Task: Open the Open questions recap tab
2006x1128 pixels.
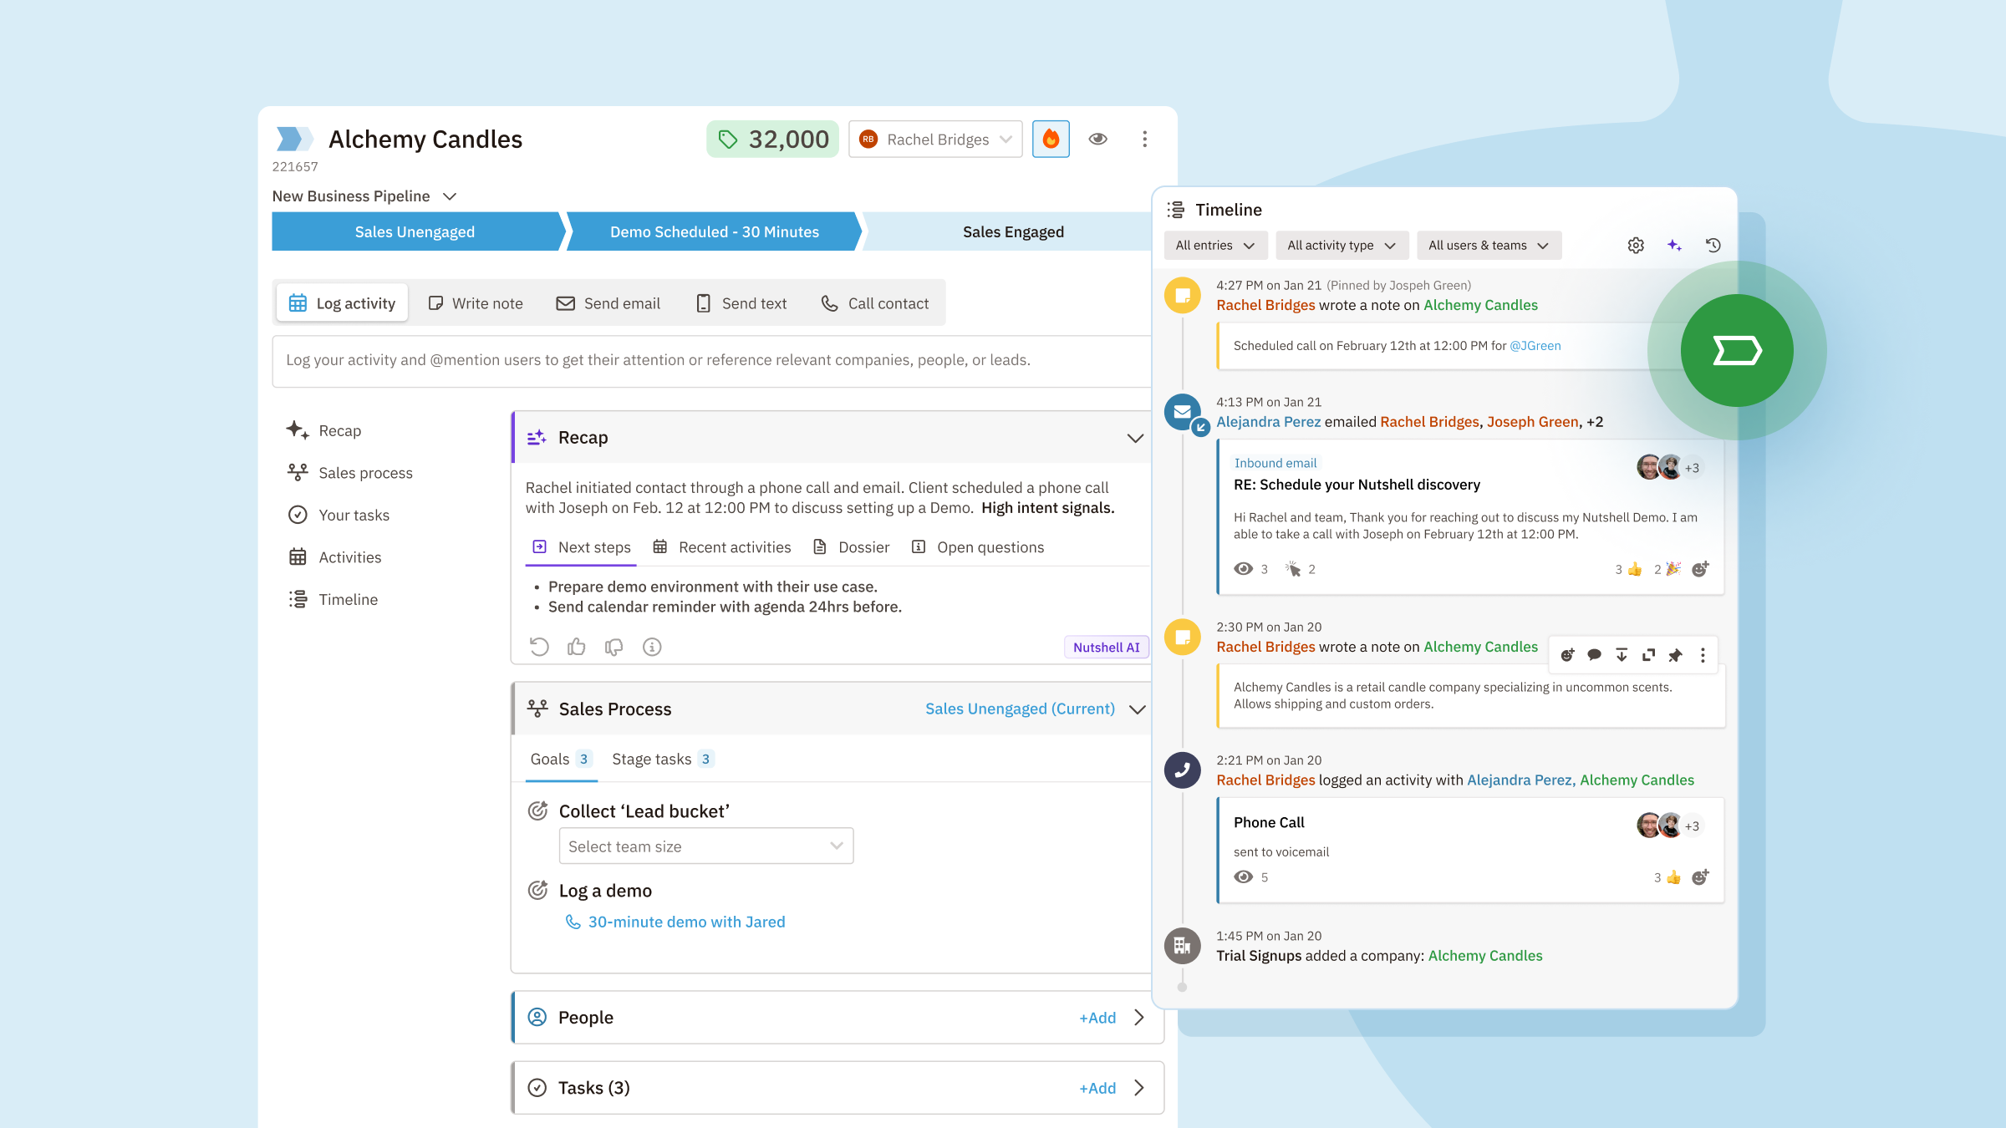Action: coord(977,547)
